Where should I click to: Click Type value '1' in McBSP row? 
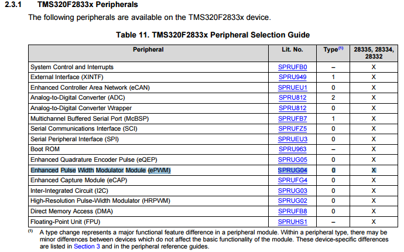(333, 118)
